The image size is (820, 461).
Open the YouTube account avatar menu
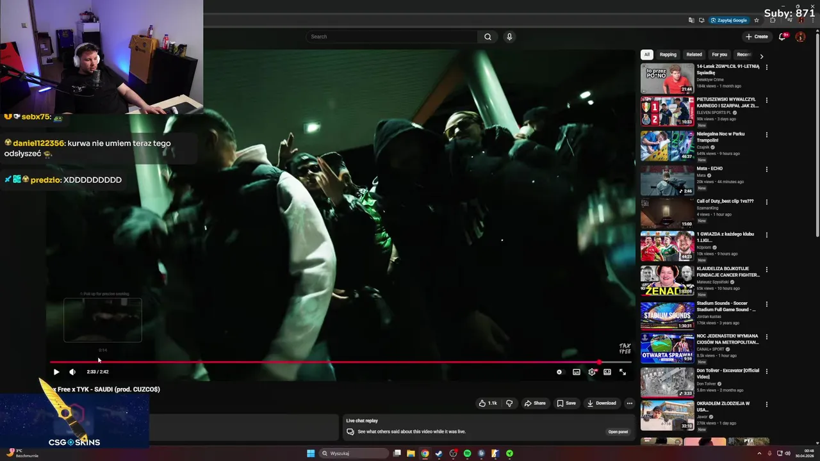[x=800, y=36]
